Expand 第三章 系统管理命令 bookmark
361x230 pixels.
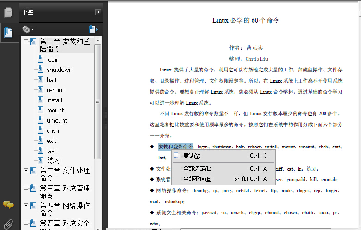[x=26, y=188]
